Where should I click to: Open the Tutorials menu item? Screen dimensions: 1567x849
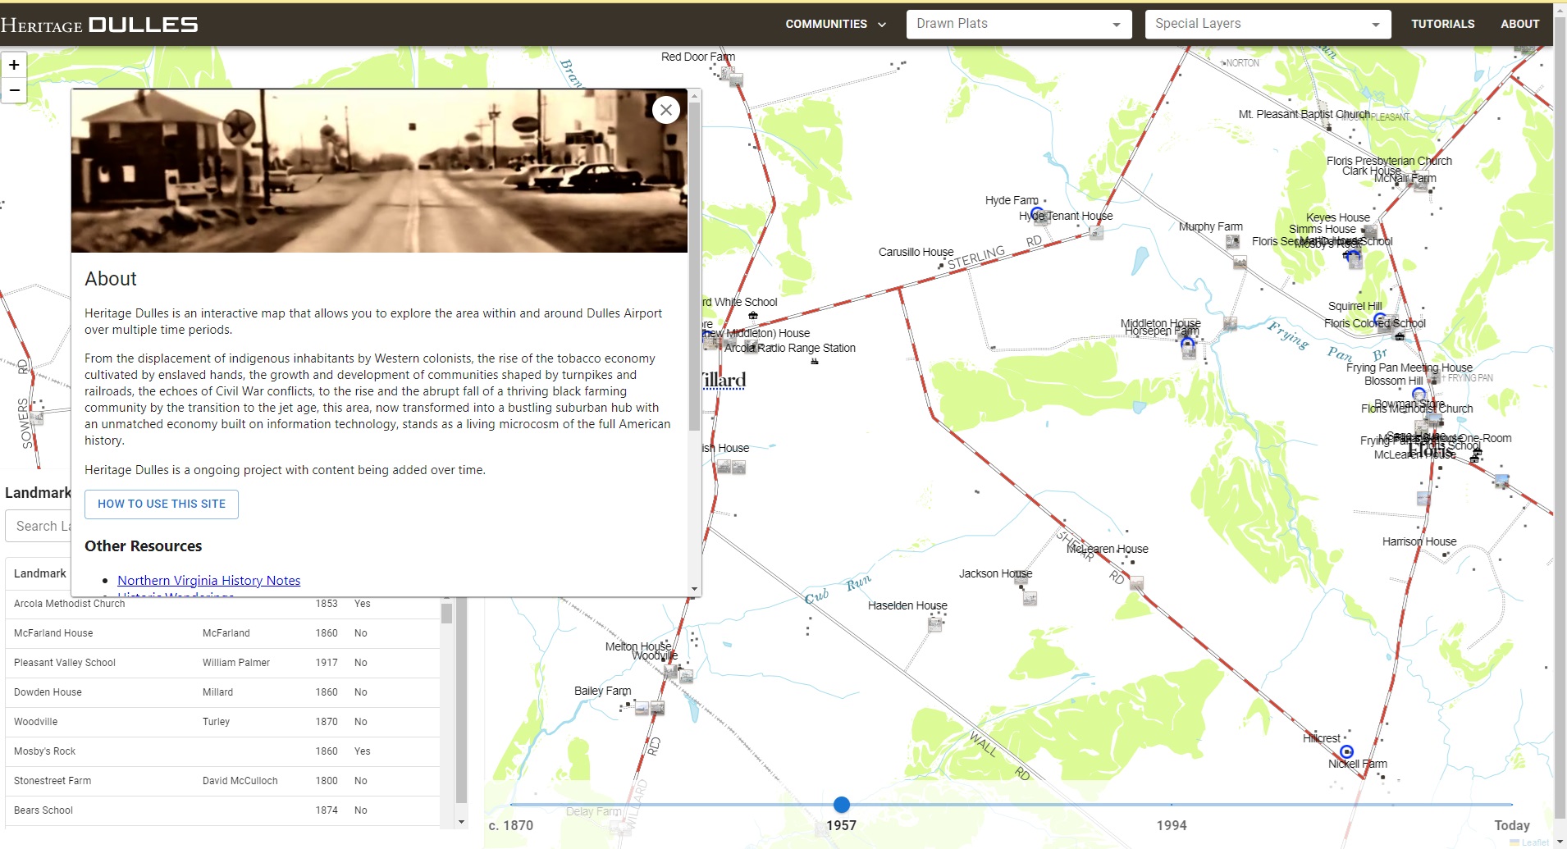[x=1442, y=24]
